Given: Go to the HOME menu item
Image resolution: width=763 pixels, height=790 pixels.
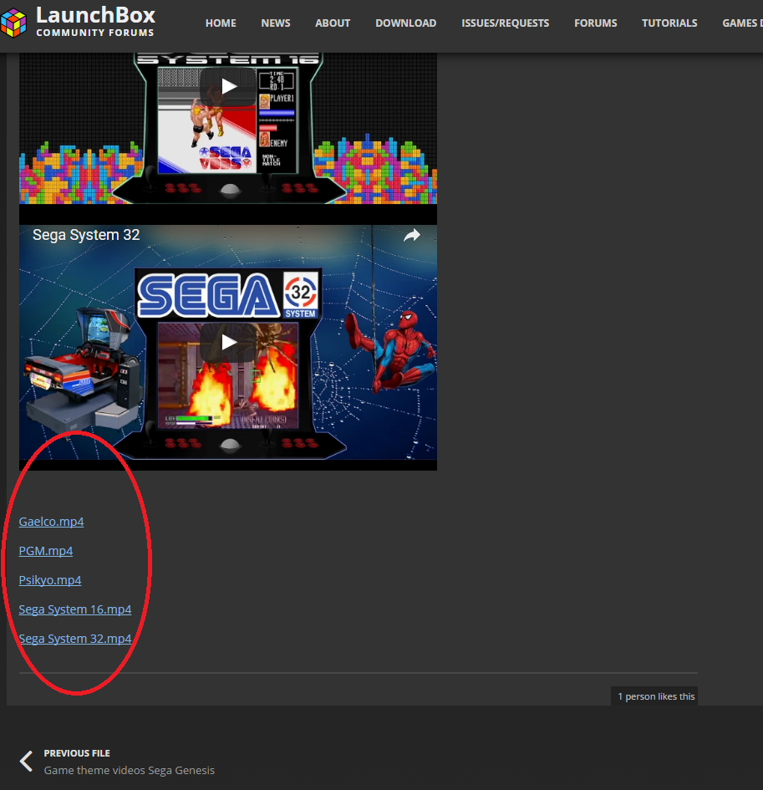Looking at the screenshot, I should pyautogui.click(x=221, y=23).
